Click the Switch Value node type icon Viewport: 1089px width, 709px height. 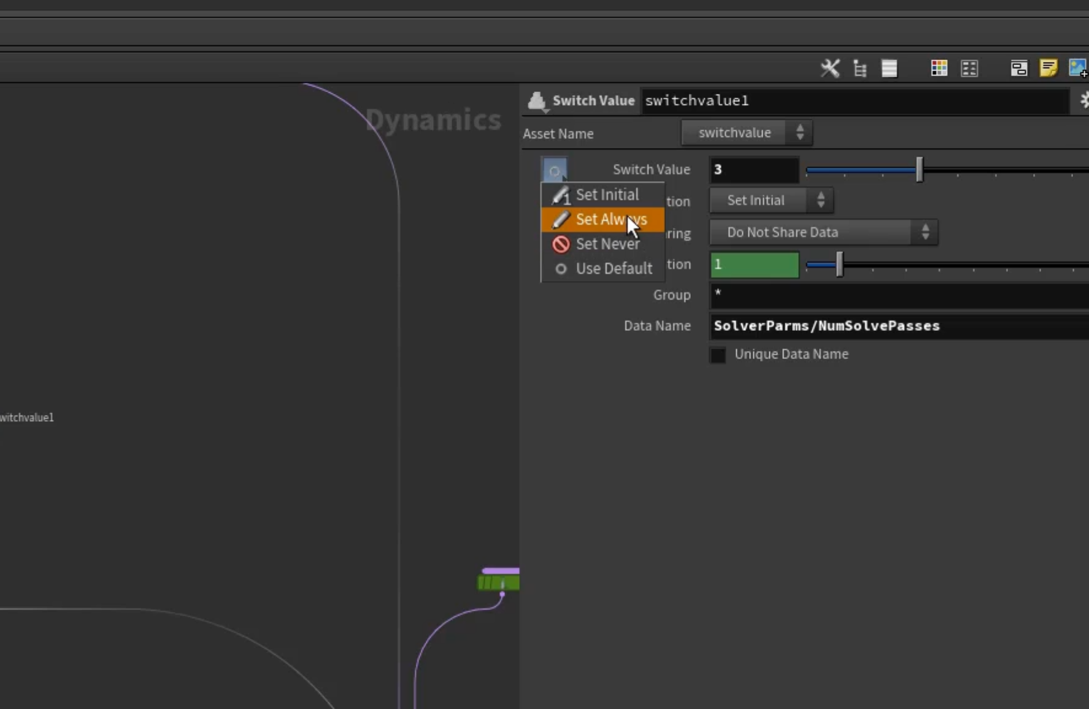[x=537, y=101]
